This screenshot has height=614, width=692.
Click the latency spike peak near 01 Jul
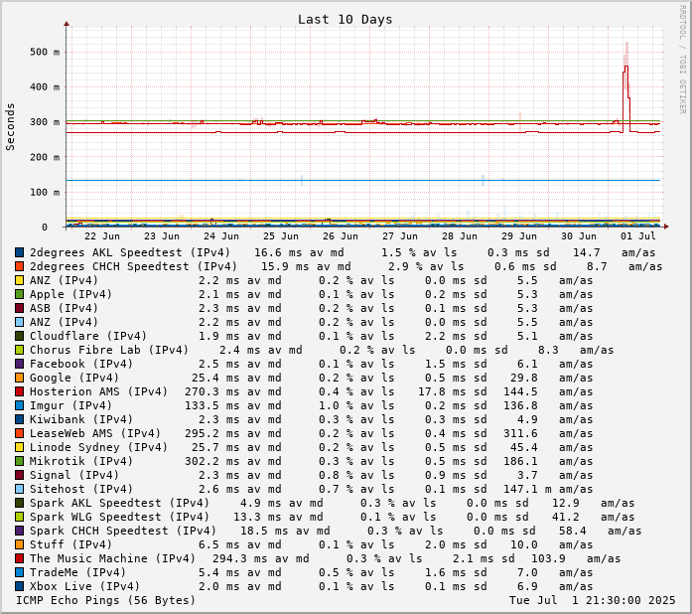tap(625, 67)
